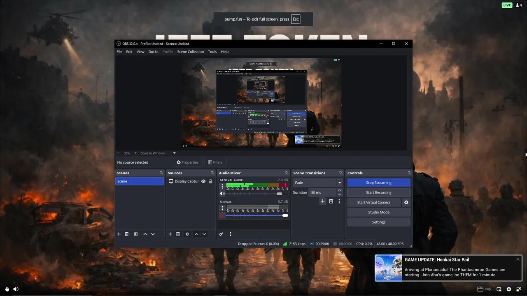The image size is (527, 296).
Task: Toggle Display Capture lock
Action: 210,181
